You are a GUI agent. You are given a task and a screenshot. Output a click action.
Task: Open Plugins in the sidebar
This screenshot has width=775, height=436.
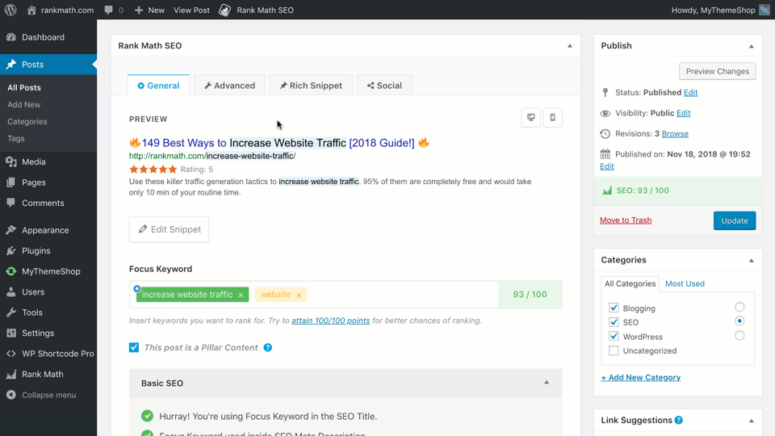[x=36, y=250]
